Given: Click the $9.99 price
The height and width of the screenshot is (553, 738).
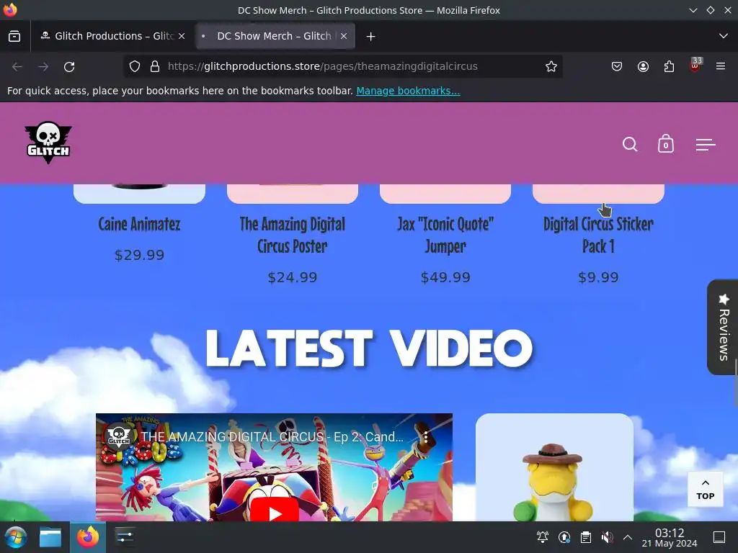Looking at the screenshot, I should point(598,277).
